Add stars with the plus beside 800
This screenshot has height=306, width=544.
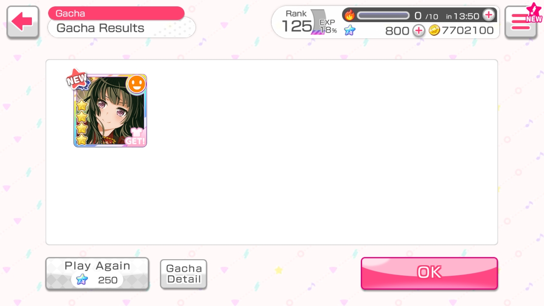click(x=419, y=31)
